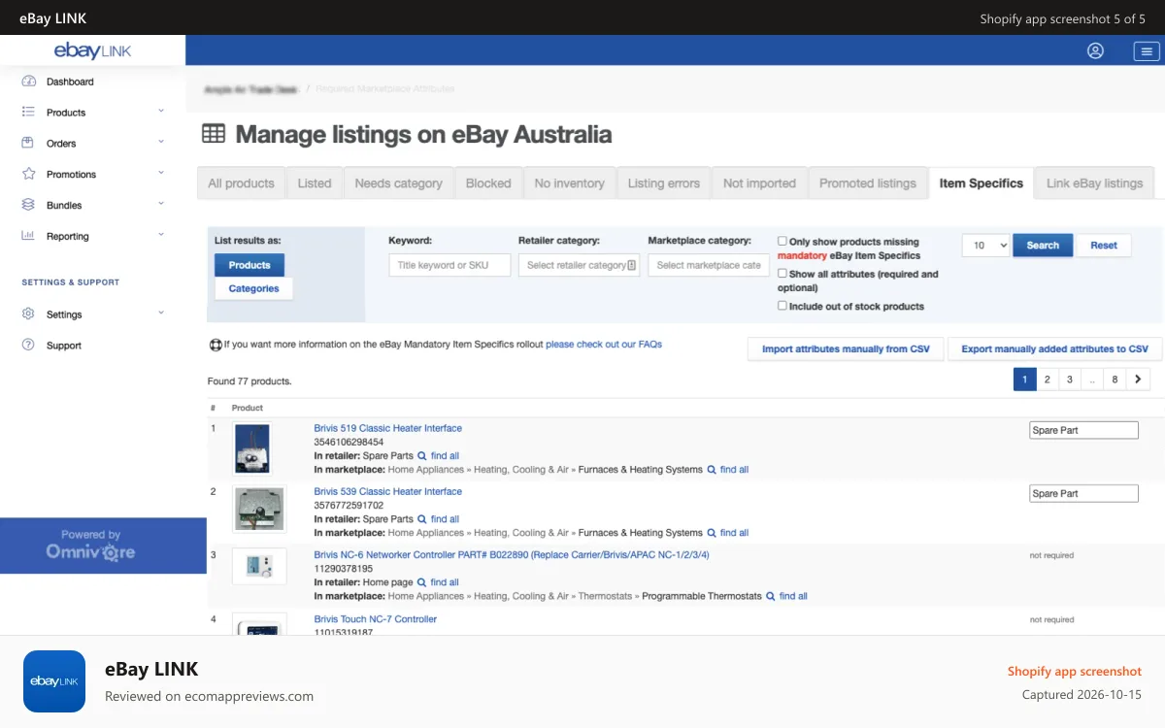The image size is (1165, 728).
Task: Click marketplace find-all magnifier for Brivis 519
Action: pyautogui.click(x=712, y=470)
